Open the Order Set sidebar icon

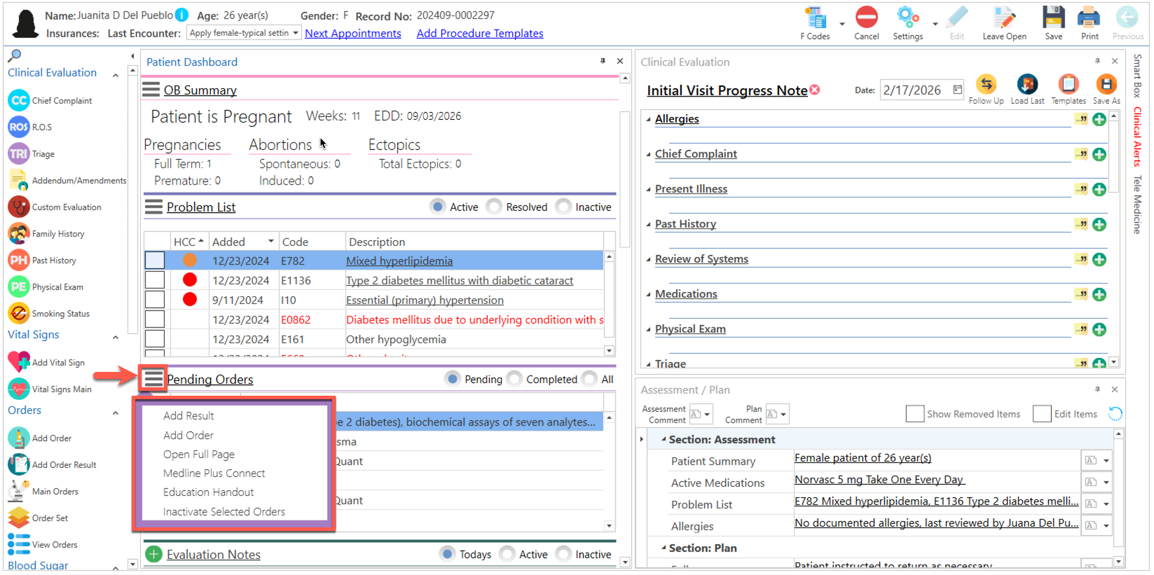coord(19,518)
